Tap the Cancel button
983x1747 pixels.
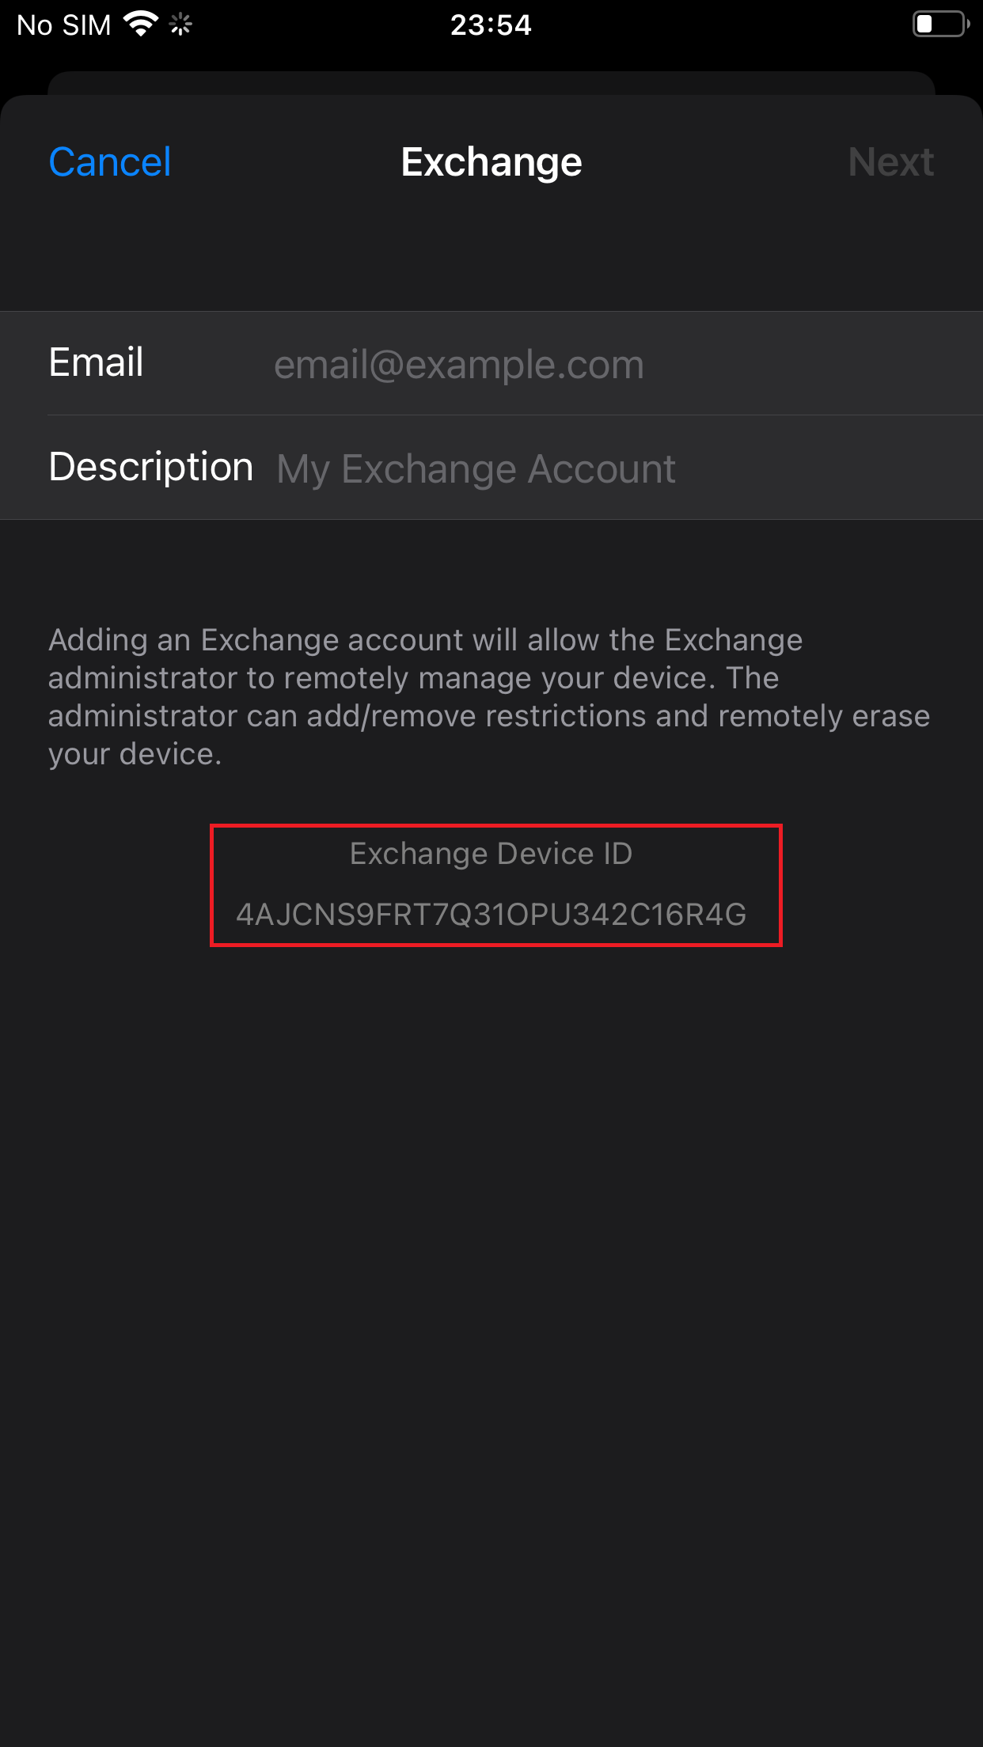(109, 162)
